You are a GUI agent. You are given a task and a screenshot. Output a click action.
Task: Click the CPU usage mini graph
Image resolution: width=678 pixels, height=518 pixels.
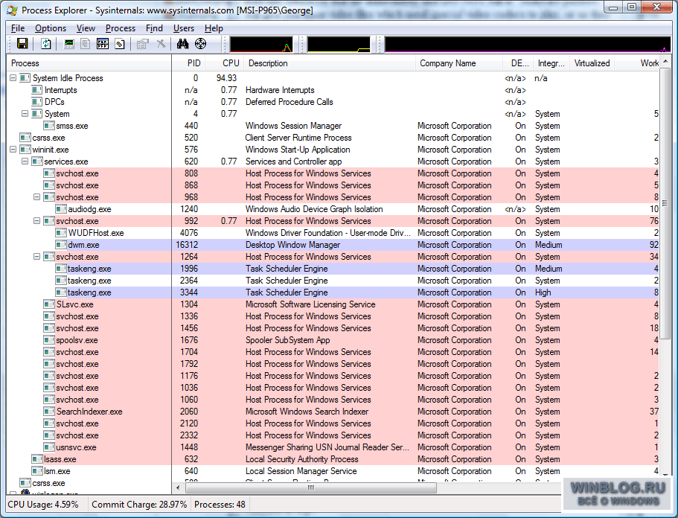click(x=260, y=45)
